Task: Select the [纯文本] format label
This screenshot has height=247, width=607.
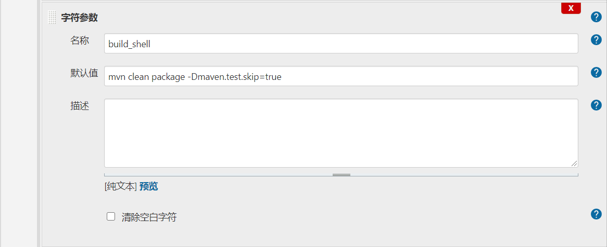Action: click(121, 187)
